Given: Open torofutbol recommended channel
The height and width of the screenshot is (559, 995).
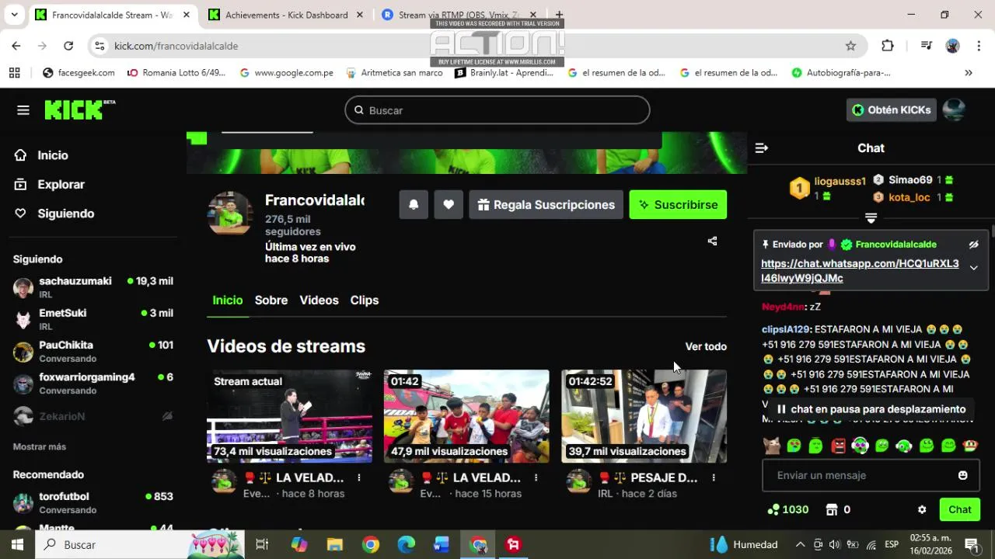Looking at the screenshot, I should (x=93, y=502).
